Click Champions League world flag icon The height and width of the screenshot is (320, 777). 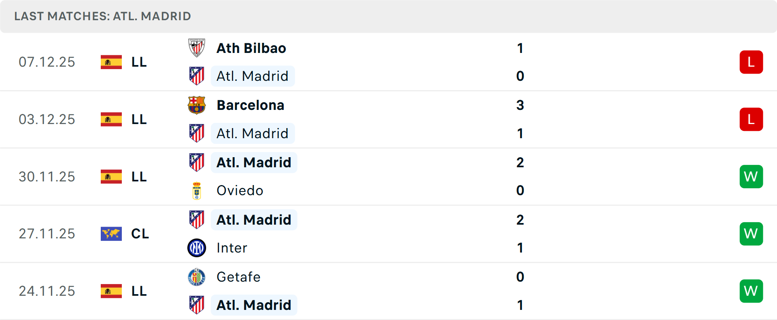point(111,234)
